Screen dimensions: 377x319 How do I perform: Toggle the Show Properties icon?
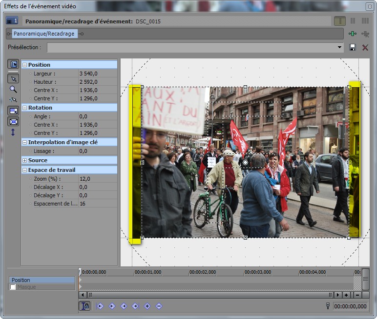point(13,64)
